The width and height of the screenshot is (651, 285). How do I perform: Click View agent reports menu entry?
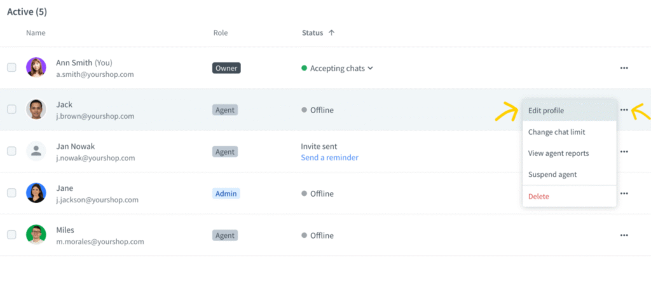[x=558, y=153]
